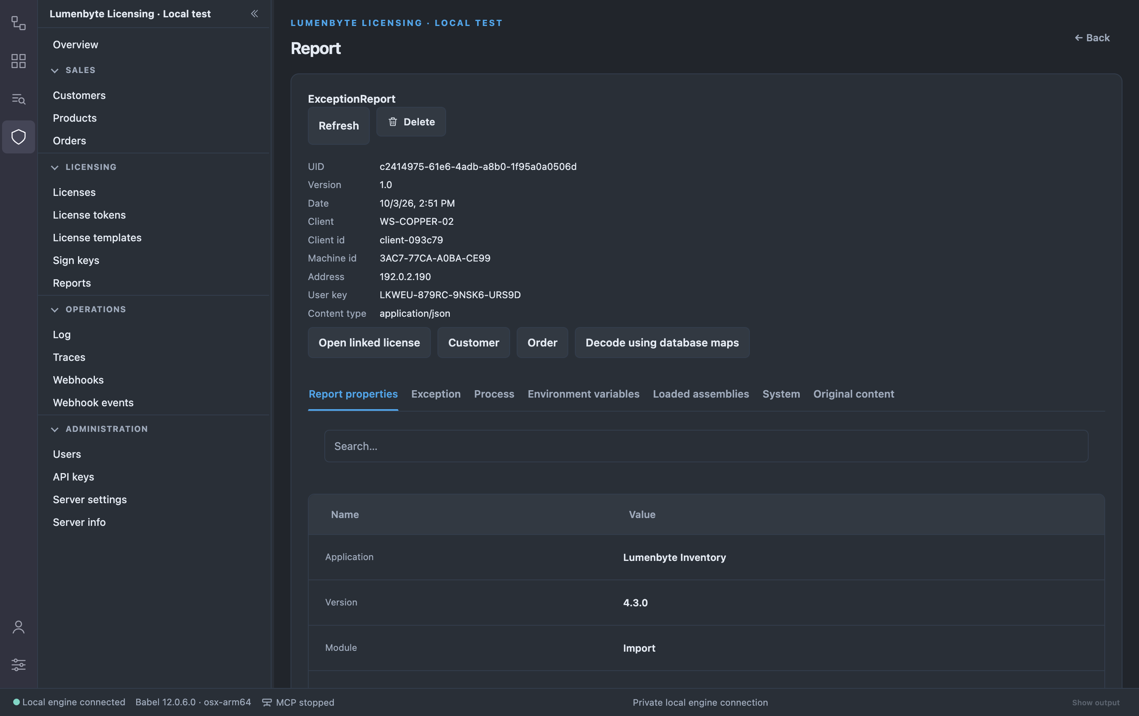Go Back from the report page
The image size is (1139, 716).
[1092, 38]
